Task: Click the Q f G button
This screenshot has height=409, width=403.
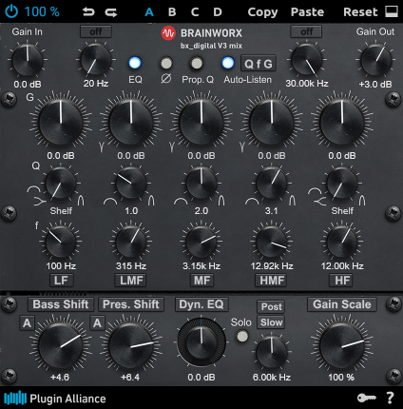Action: pos(259,64)
